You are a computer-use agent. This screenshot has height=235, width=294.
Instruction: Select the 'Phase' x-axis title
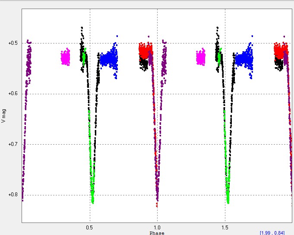pos(157,233)
